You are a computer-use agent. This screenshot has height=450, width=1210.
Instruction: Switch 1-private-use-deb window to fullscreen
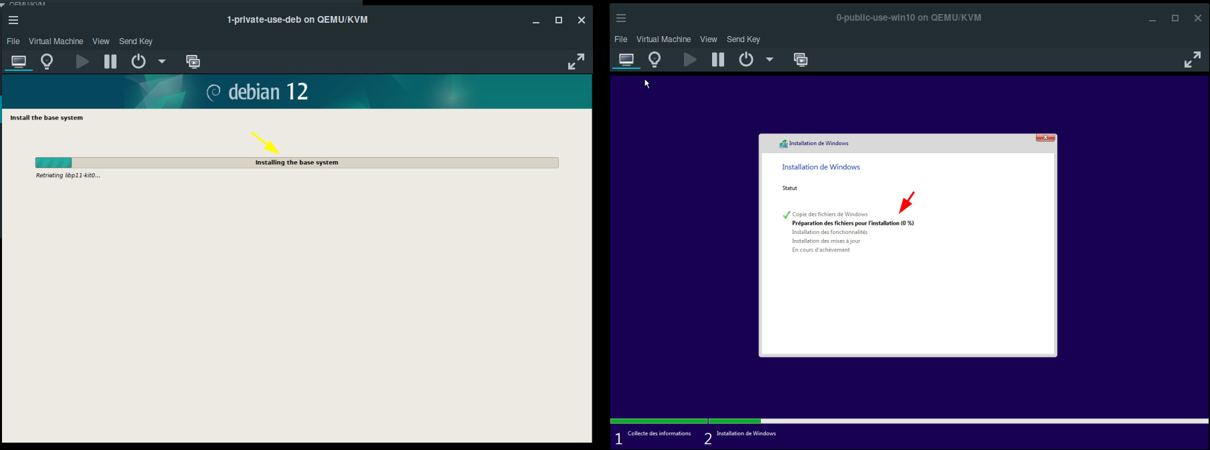point(576,62)
